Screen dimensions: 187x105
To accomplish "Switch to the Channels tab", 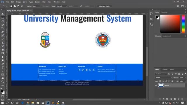I will coord(165,69).
